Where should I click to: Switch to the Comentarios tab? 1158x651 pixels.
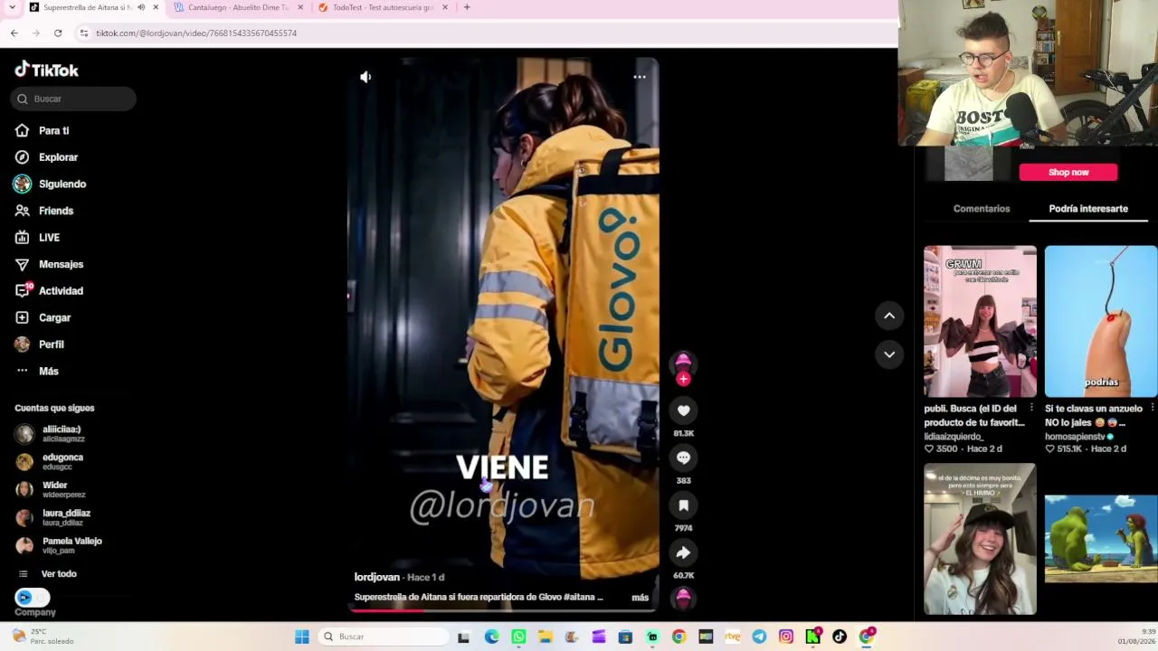pos(982,209)
